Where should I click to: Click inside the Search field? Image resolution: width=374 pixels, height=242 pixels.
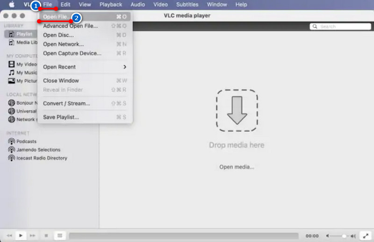[x=340, y=27]
